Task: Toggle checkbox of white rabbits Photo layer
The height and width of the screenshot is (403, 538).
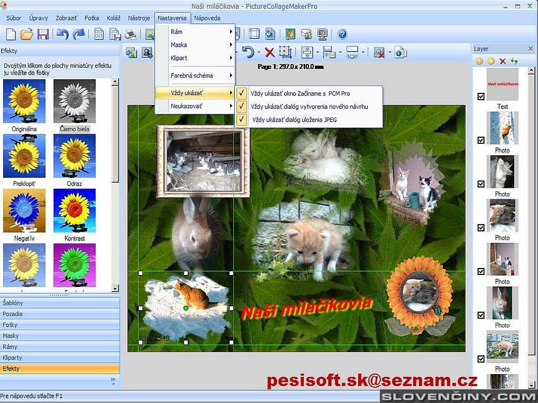Action: [x=481, y=184]
